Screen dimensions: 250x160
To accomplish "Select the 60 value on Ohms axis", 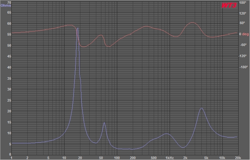I will coord(9,23).
